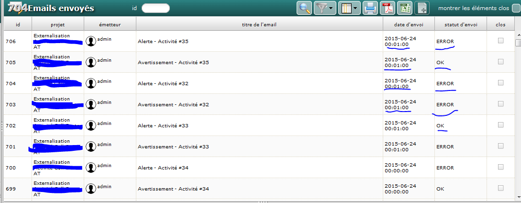The image size is (521, 203).
Task: Click OK status of row 699
Action: (x=440, y=189)
